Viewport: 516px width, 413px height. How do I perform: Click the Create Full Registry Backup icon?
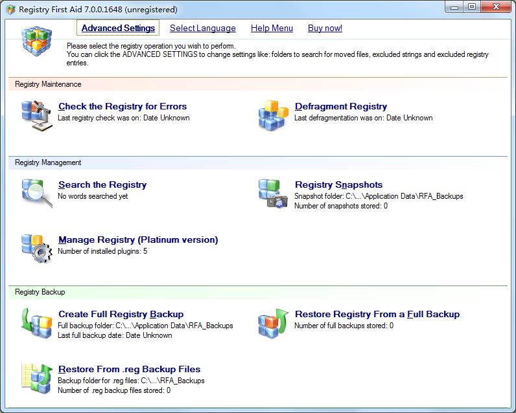pos(36,323)
